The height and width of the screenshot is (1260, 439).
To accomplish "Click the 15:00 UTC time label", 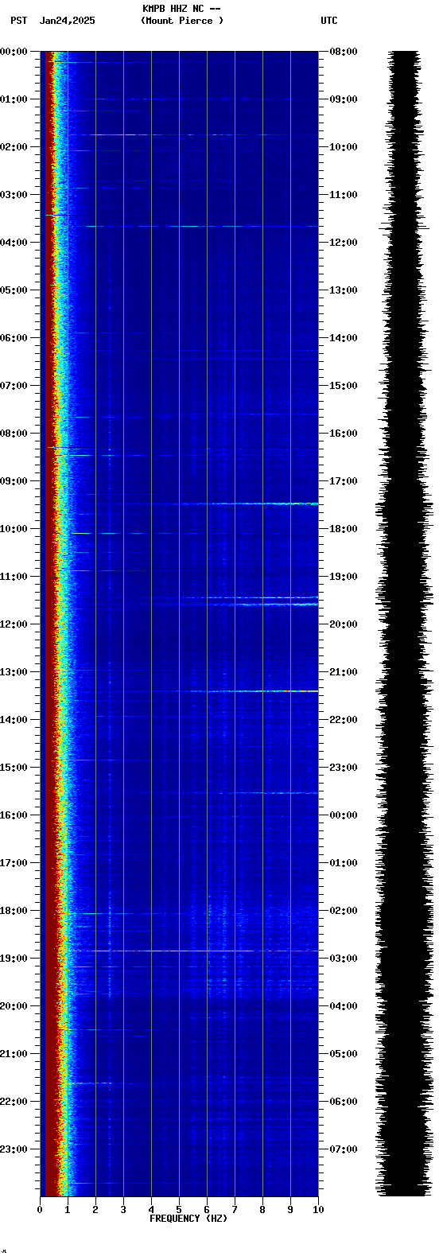I will 344,386.
